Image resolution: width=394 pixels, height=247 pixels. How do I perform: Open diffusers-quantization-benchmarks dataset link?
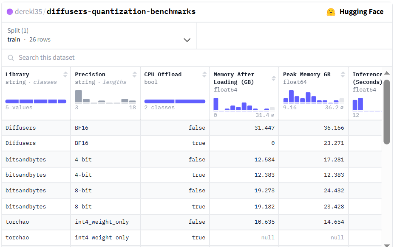point(121,12)
